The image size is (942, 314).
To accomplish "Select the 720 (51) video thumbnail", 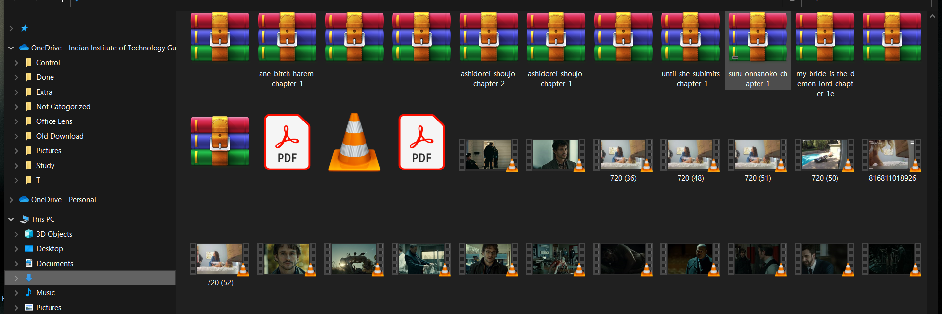I will 758,155.
